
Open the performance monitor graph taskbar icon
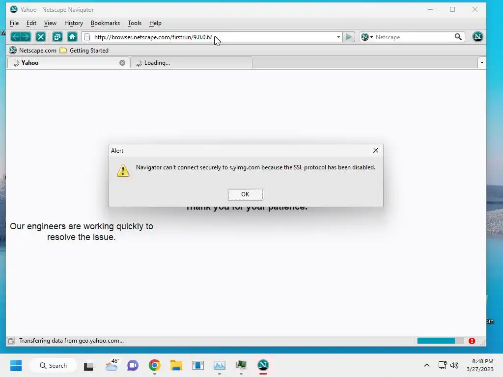click(220, 365)
